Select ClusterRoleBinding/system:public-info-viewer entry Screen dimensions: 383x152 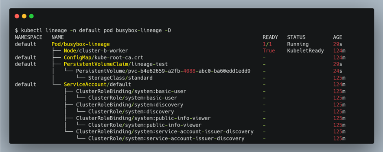coord(143,118)
